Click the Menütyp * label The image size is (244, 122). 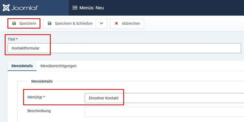pos(36,97)
